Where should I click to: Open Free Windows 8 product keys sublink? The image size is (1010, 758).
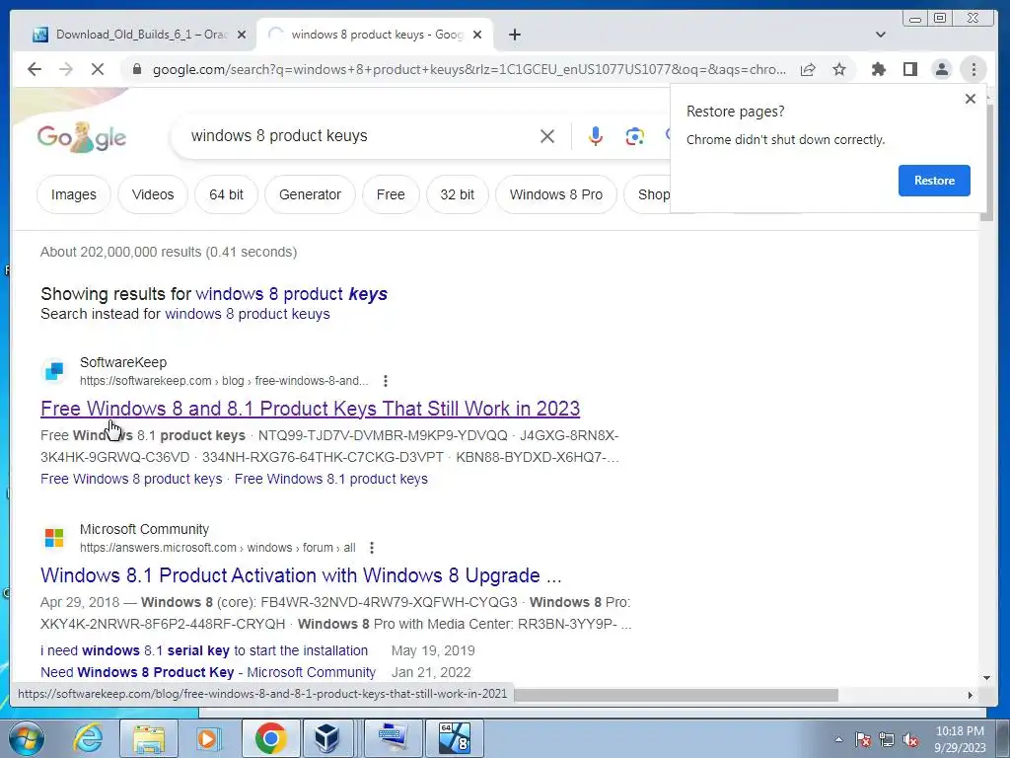[131, 479]
